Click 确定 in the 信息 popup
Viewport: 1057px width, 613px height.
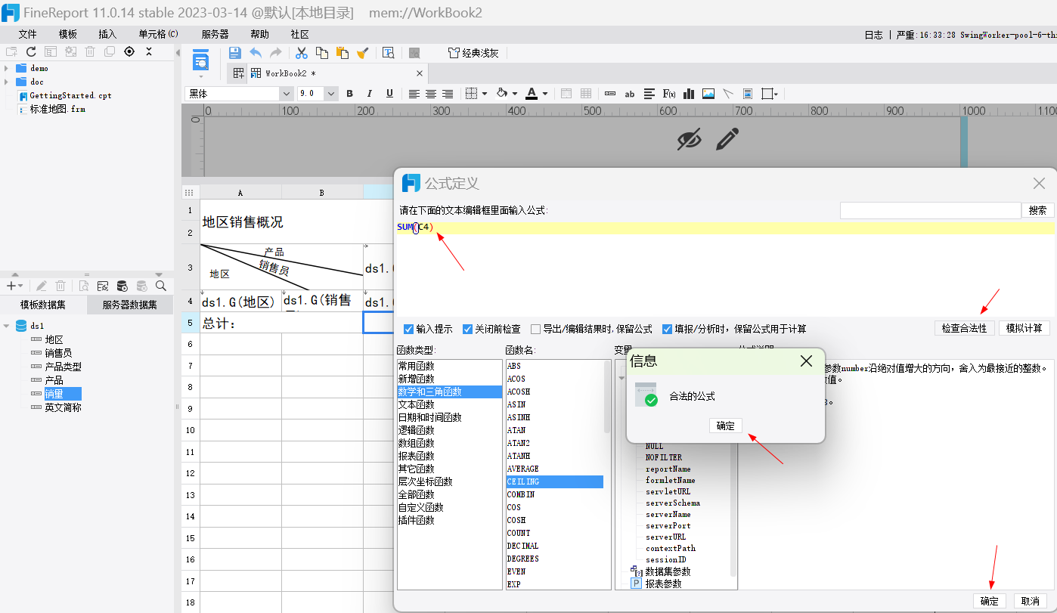[726, 426]
